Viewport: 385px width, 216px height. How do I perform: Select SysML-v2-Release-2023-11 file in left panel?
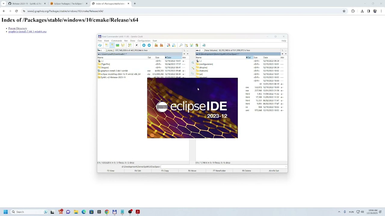(x=112, y=77)
